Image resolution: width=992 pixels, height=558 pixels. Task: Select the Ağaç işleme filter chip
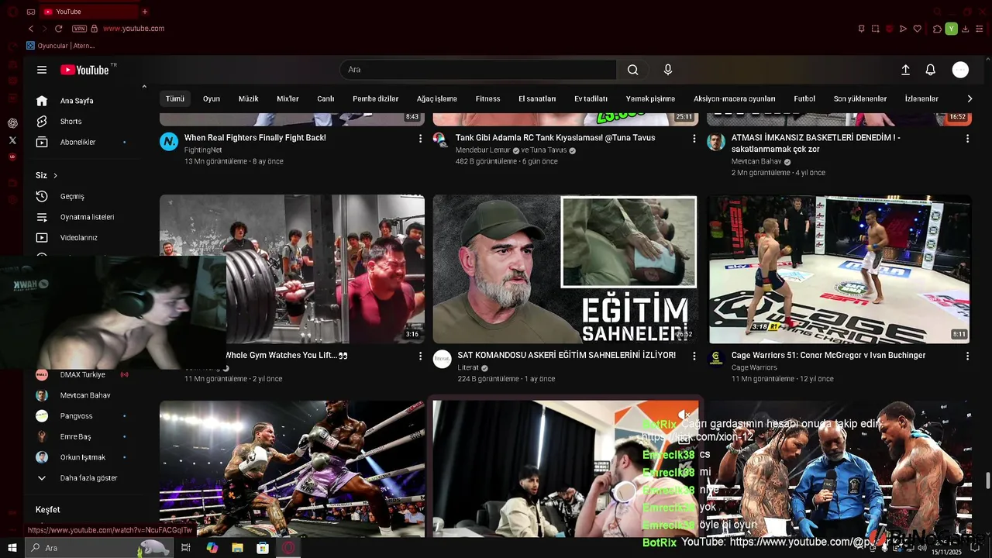point(437,99)
